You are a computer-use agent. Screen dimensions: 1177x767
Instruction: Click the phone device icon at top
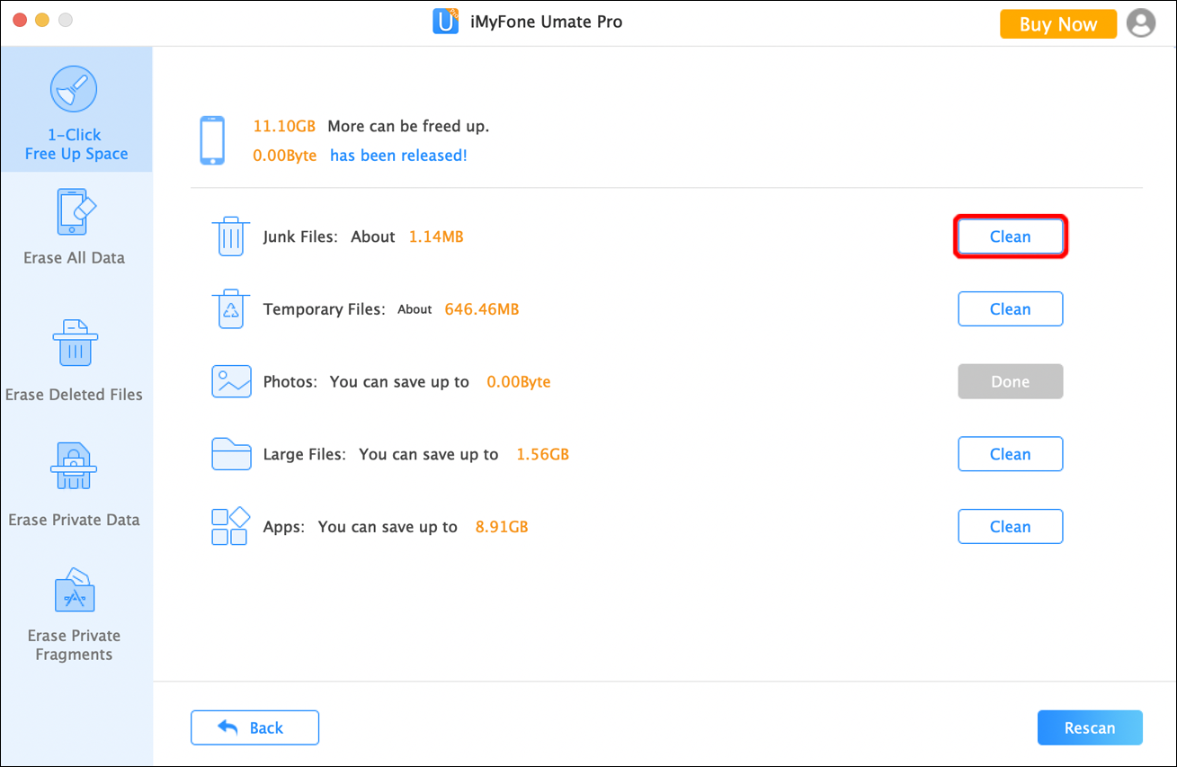pyautogui.click(x=212, y=140)
